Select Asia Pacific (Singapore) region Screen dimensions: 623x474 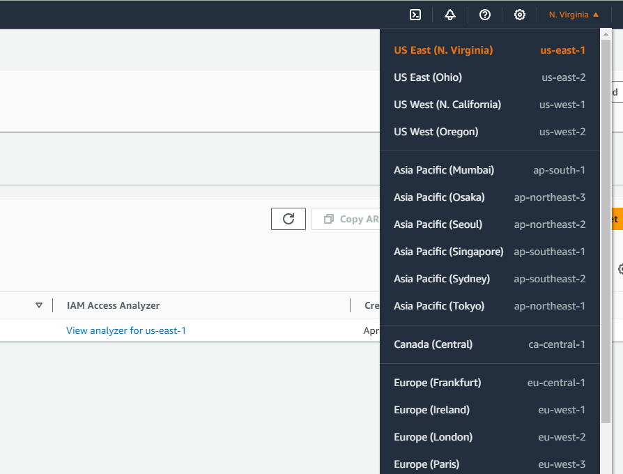click(x=489, y=252)
